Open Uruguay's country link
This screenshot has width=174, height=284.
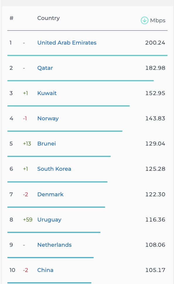coord(49,219)
